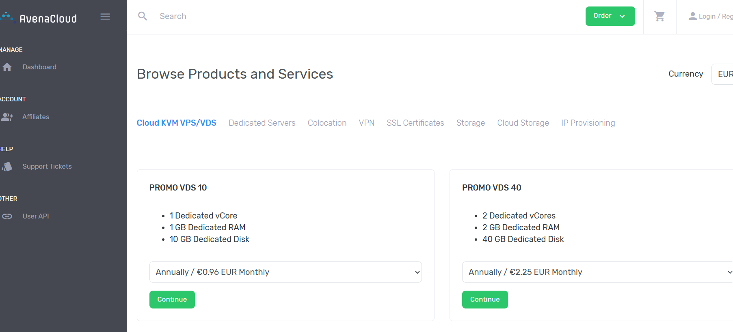Open the shopping cart
The width and height of the screenshot is (733, 332).
pyautogui.click(x=659, y=16)
